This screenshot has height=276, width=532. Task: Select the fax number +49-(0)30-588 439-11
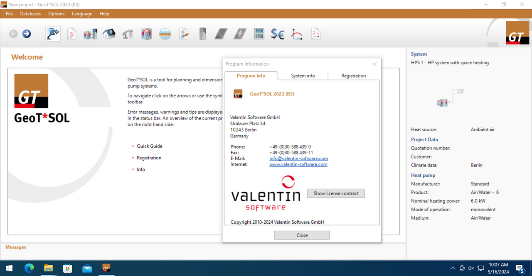click(x=291, y=153)
